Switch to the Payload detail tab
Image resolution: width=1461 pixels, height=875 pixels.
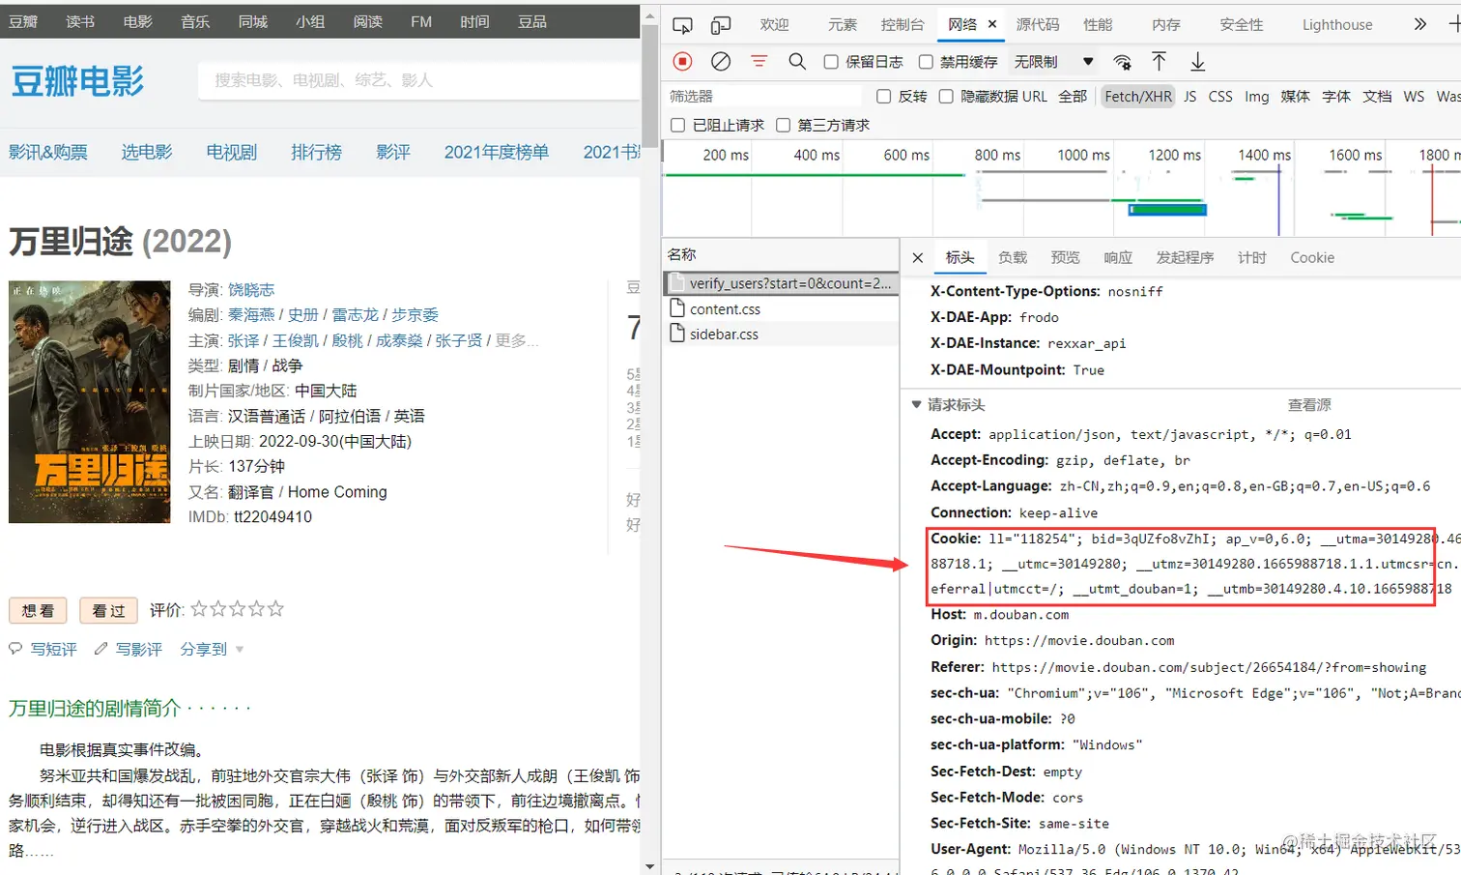tap(1013, 257)
